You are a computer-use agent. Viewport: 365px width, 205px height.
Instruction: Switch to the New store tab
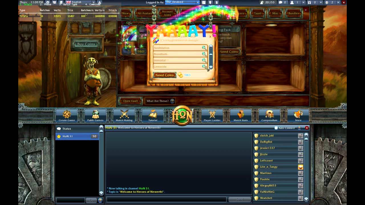coord(125,13)
